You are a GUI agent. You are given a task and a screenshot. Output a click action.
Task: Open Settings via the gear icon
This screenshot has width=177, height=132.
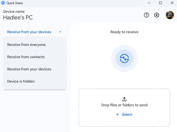[x=157, y=15]
